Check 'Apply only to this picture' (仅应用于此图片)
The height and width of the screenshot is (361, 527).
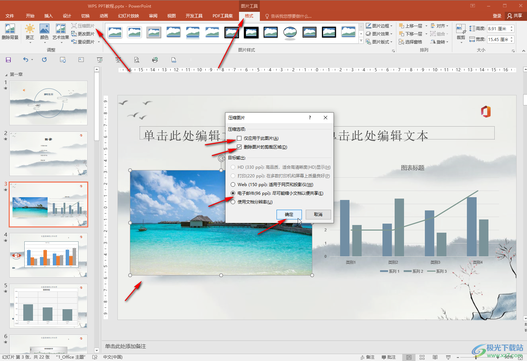pyautogui.click(x=258, y=138)
